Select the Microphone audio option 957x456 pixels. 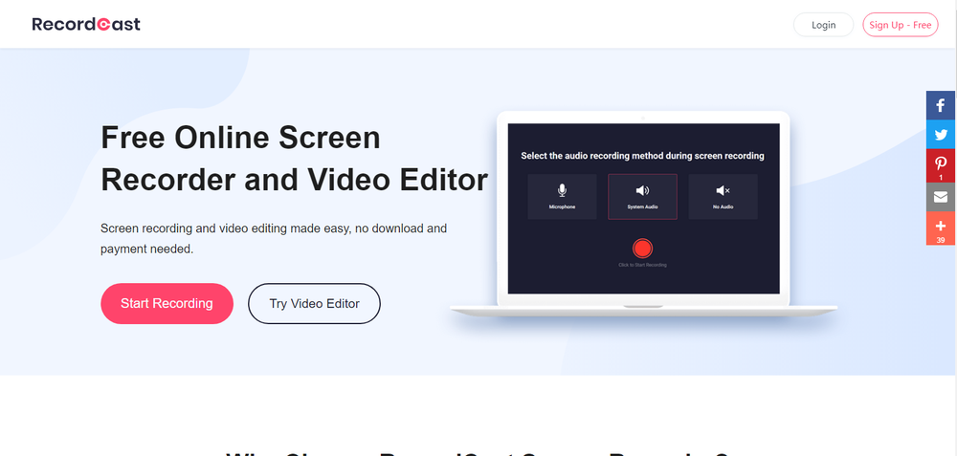pyautogui.click(x=562, y=197)
